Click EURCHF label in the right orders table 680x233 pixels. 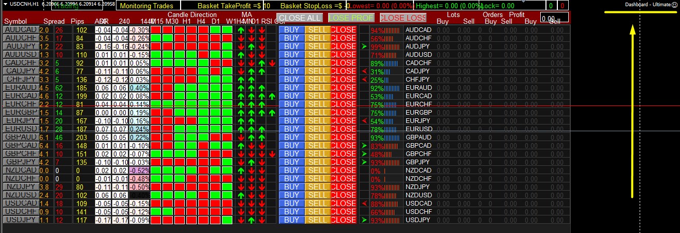click(x=418, y=104)
